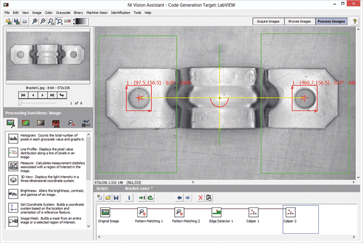Go to next image
Screen dimensions: 363x243
(42, 95)
